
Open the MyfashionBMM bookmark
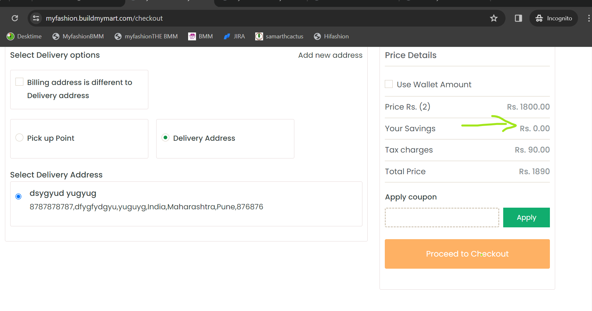coord(78,36)
